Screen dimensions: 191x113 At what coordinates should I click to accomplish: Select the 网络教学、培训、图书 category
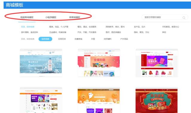pos(115,27)
